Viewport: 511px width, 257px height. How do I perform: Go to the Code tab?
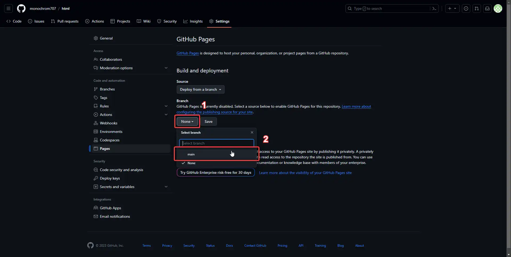14,21
